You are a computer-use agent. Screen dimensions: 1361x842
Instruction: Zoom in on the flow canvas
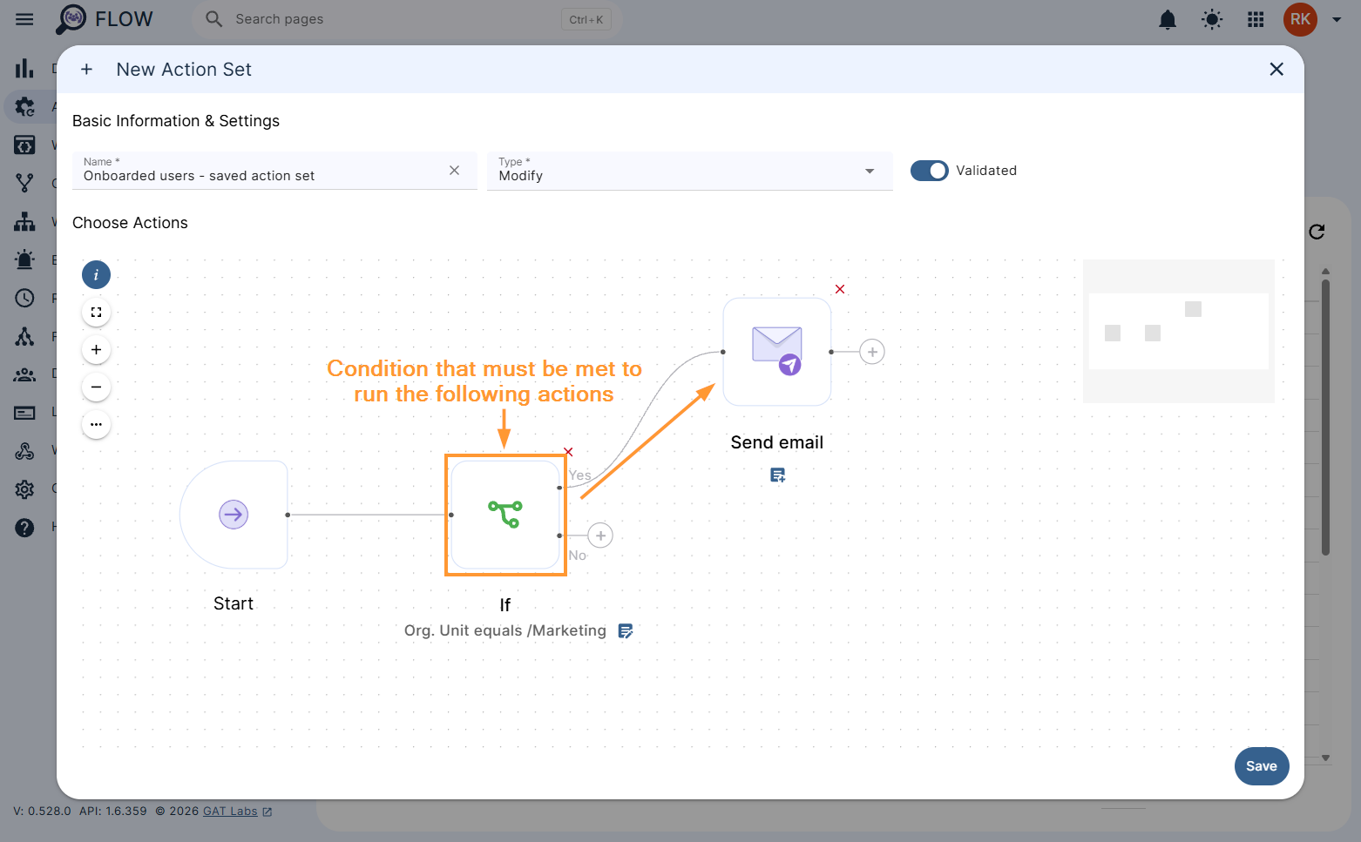pos(96,349)
